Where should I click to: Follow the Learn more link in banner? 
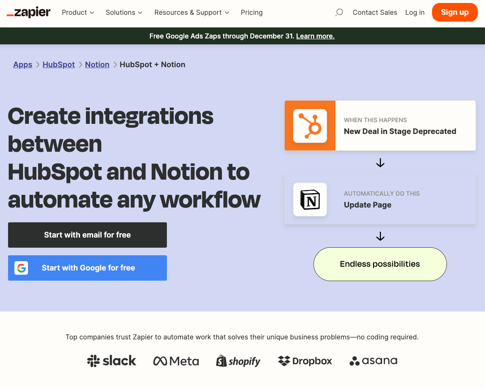pos(315,36)
